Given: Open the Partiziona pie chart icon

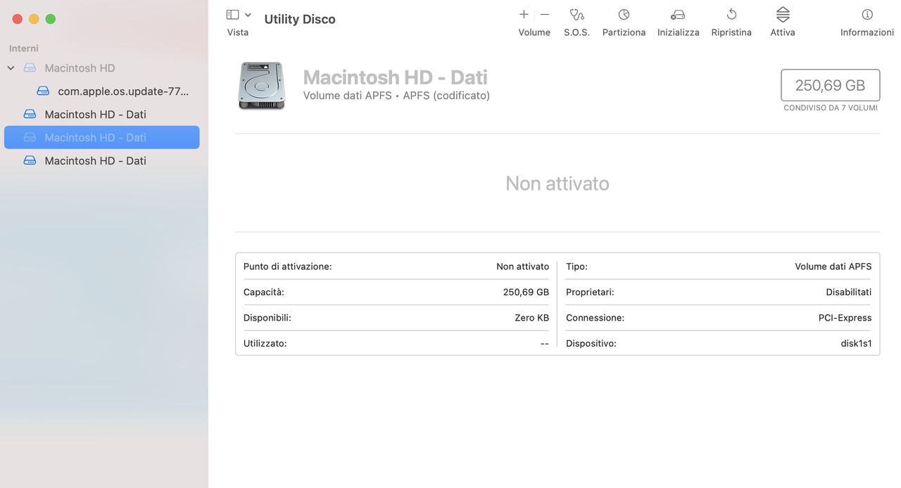Looking at the screenshot, I should 624,15.
